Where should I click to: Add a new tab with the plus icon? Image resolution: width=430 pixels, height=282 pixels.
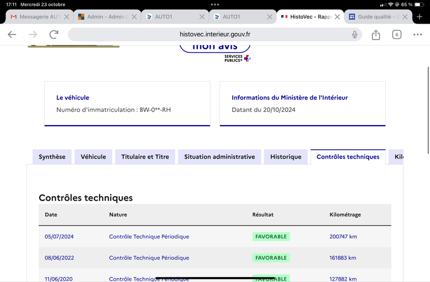[419, 17]
